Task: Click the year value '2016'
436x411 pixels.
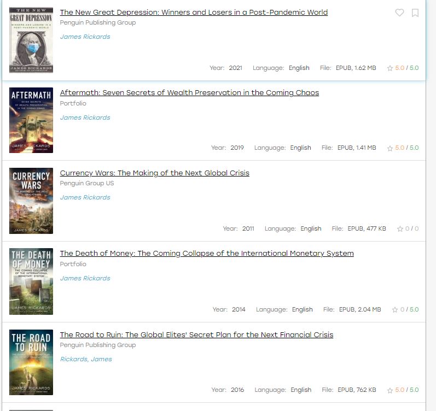Action: click(237, 390)
